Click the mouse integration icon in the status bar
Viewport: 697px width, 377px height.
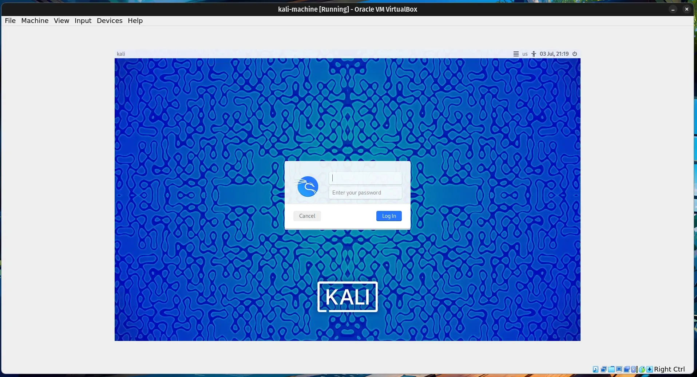pos(643,369)
